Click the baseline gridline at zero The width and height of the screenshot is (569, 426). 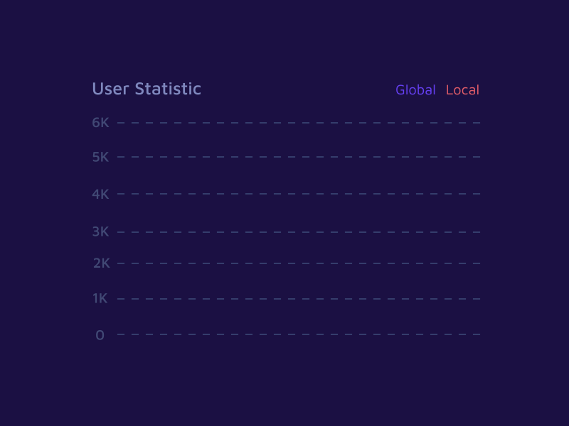(299, 334)
